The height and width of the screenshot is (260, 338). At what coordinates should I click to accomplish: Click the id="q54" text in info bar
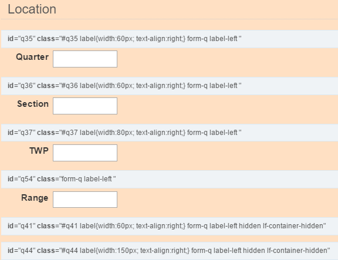[x=22, y=179]
